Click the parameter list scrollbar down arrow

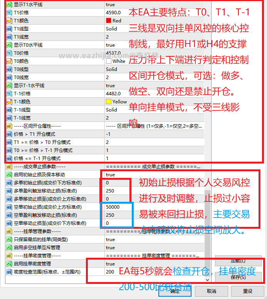[x=207, y=280]
